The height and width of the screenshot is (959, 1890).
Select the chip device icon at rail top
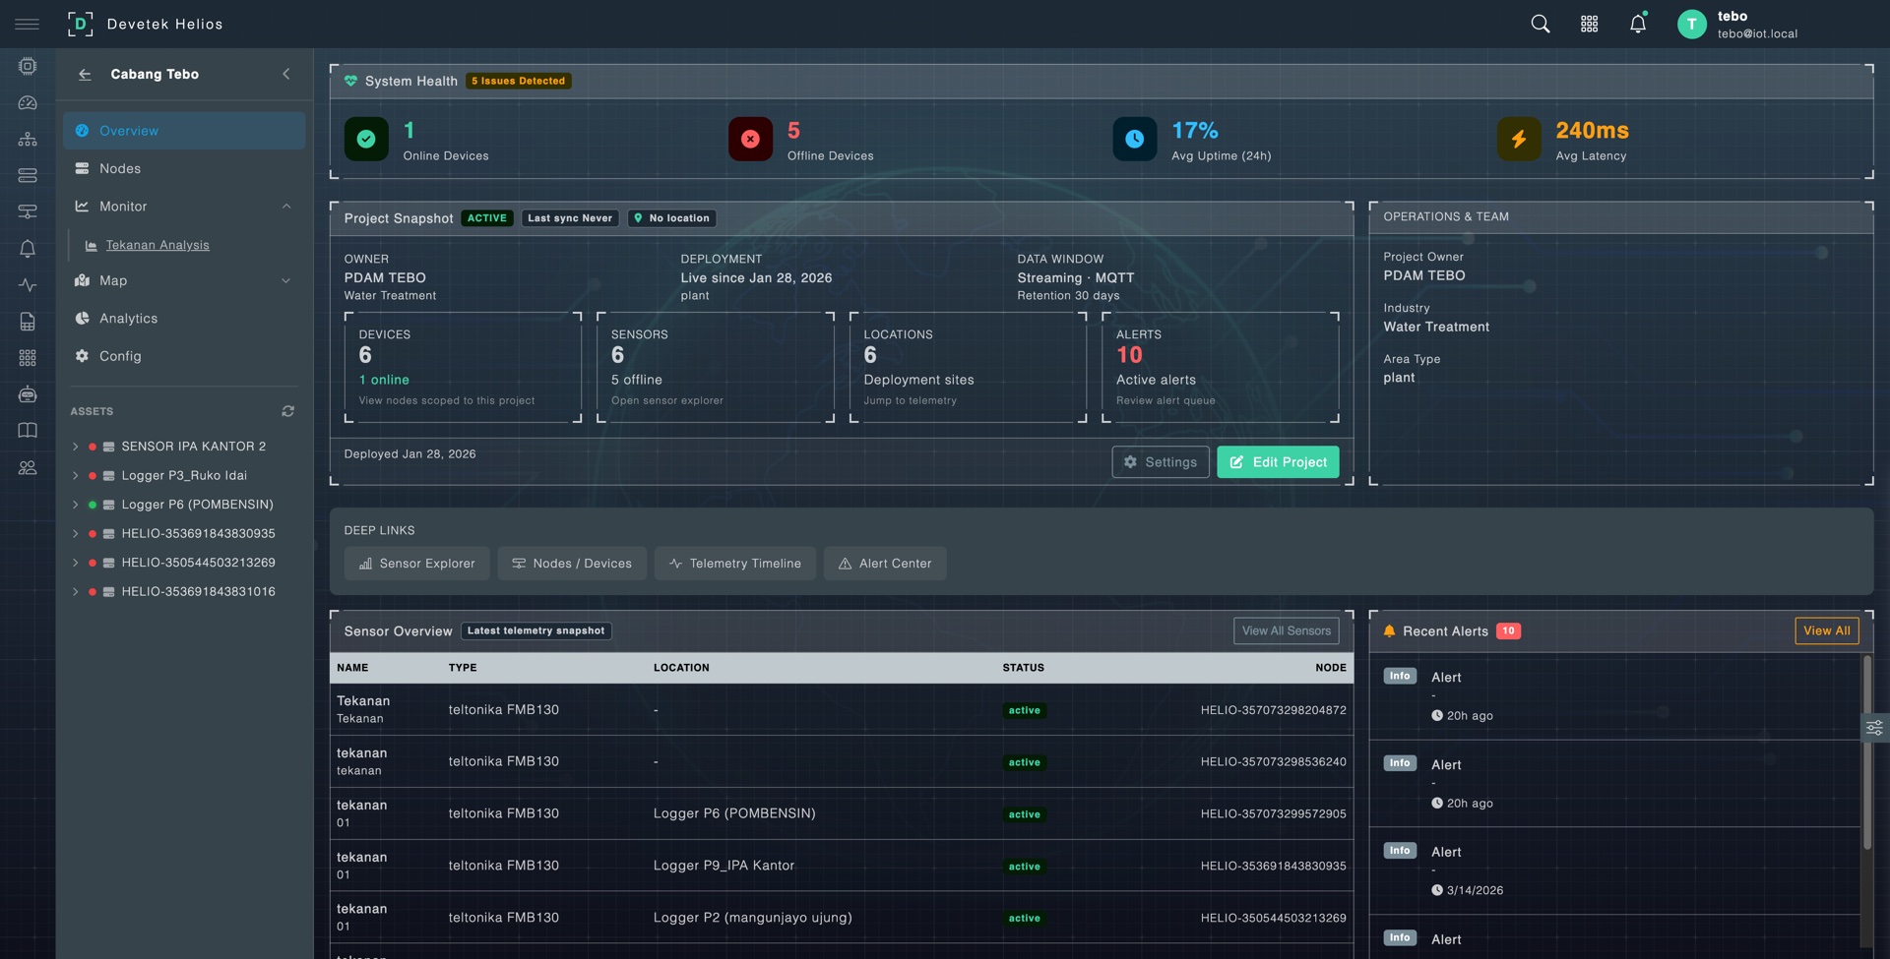point(28,65)
